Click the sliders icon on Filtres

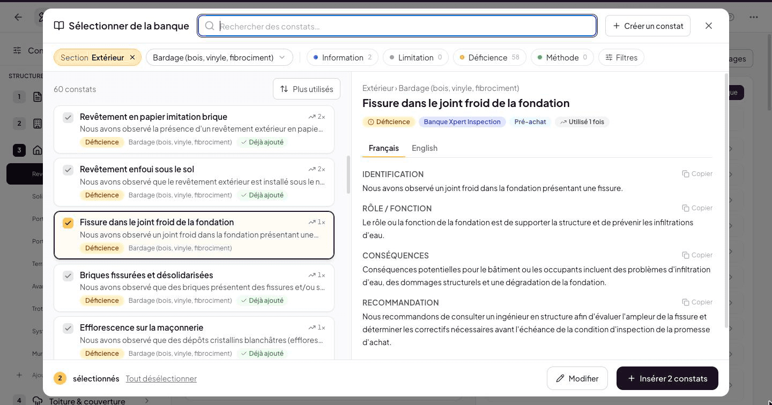(609, 57)
